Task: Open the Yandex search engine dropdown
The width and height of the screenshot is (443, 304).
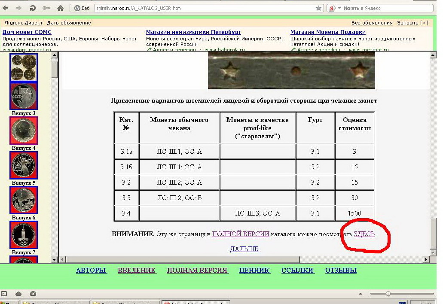Action: [339, 8]
